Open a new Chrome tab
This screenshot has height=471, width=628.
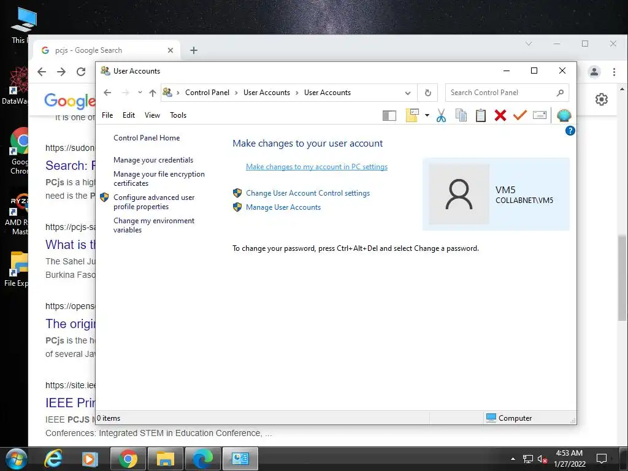[194, 50]
